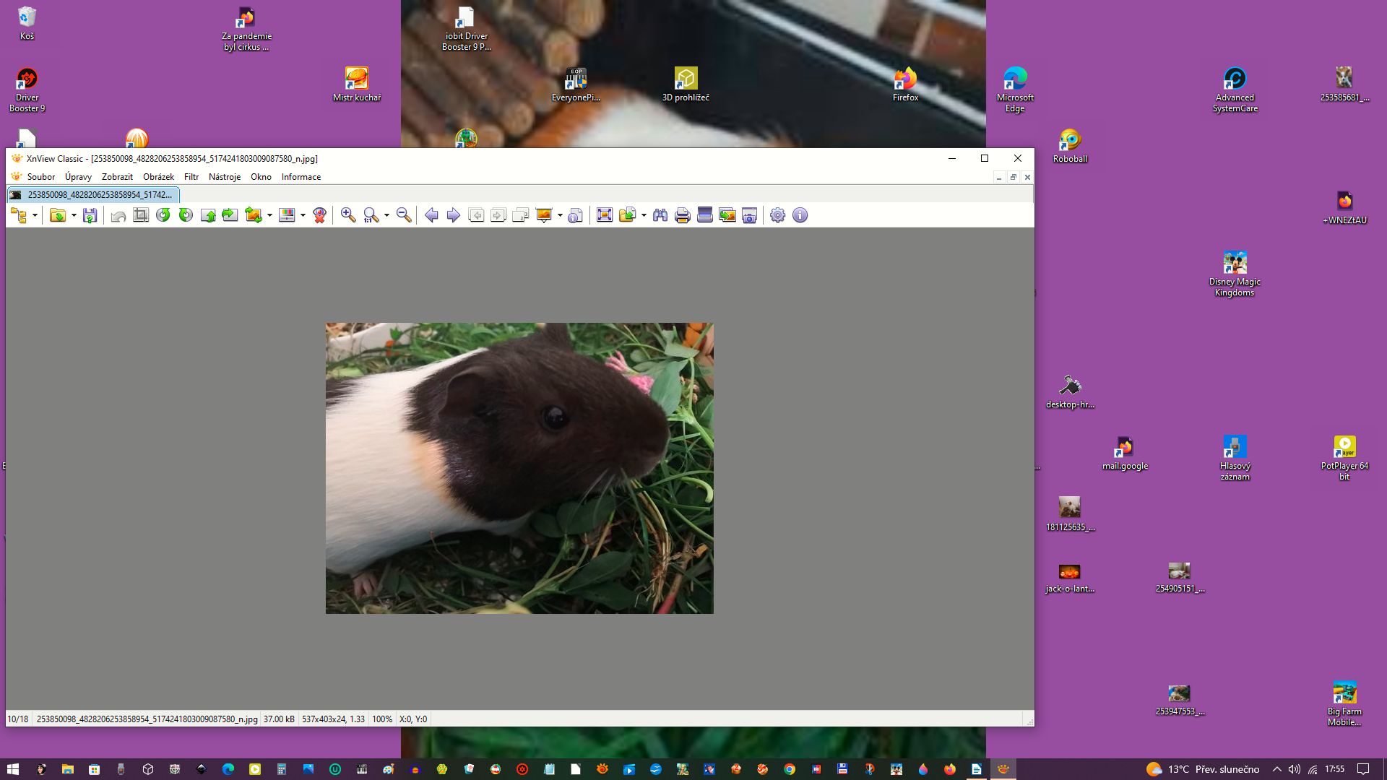Viewport: 1387px width, 780px height.
Task: Click '537x403x24, 1.33' in status bar
Action: (x=333, y=719)
